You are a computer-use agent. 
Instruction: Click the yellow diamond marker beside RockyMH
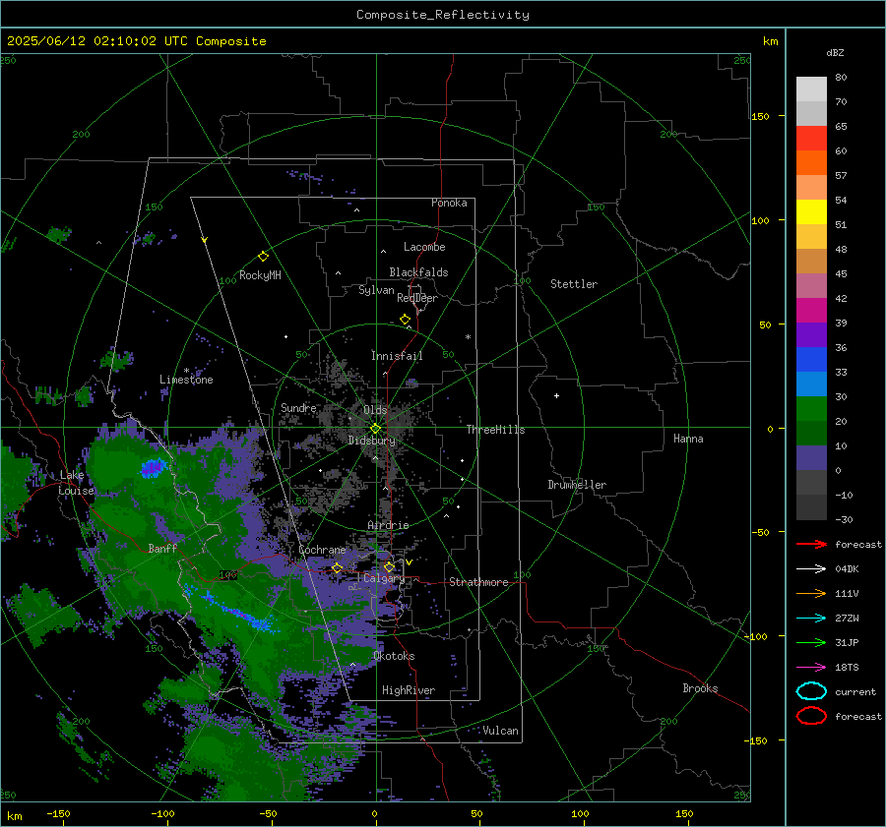(x=263, y=257)
